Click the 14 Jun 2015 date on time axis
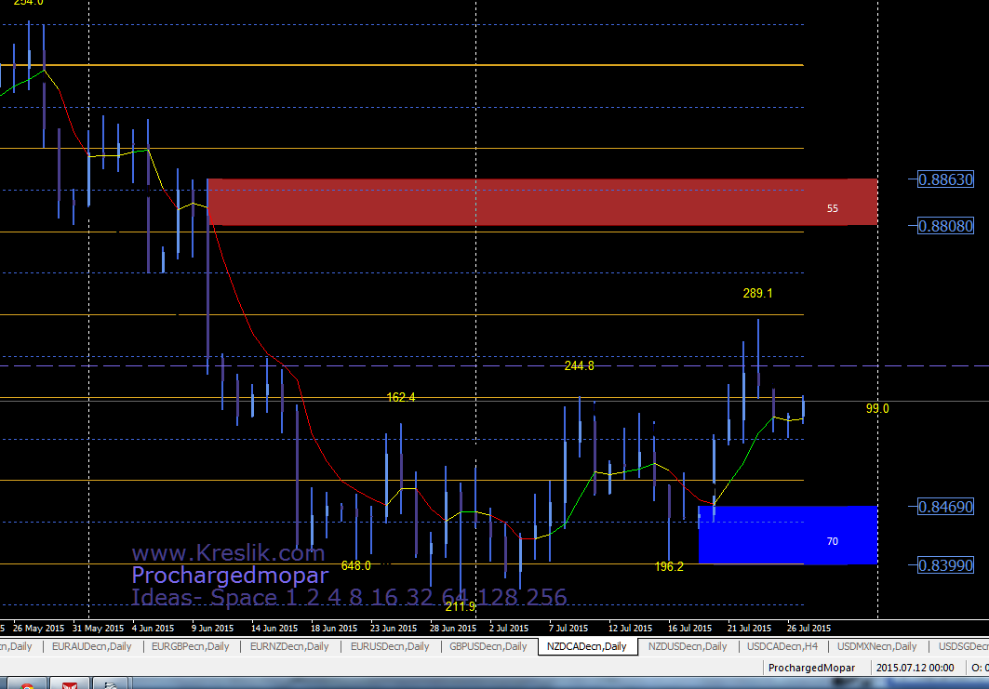This screenshot has height=689, width=989. click(274, 628)
